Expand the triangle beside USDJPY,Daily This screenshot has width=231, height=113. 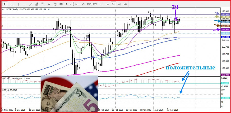[x=3, y=9]
